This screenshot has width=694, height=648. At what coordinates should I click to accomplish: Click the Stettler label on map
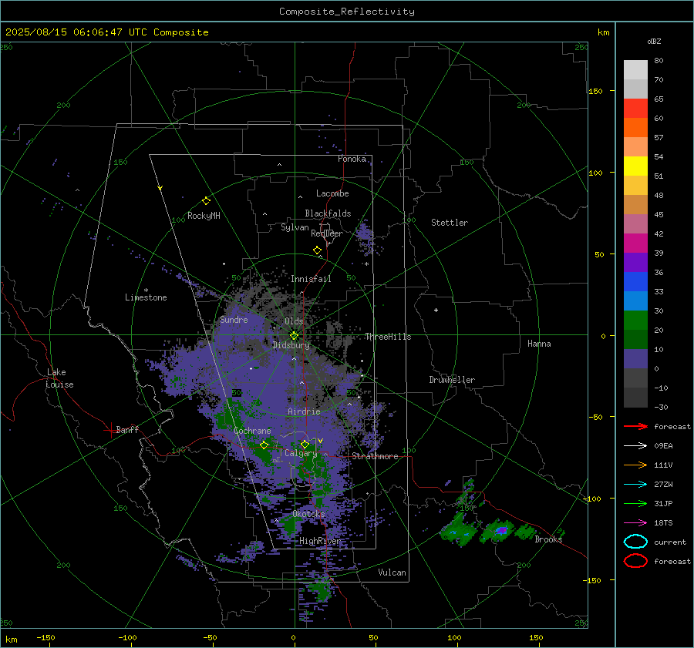450,223
